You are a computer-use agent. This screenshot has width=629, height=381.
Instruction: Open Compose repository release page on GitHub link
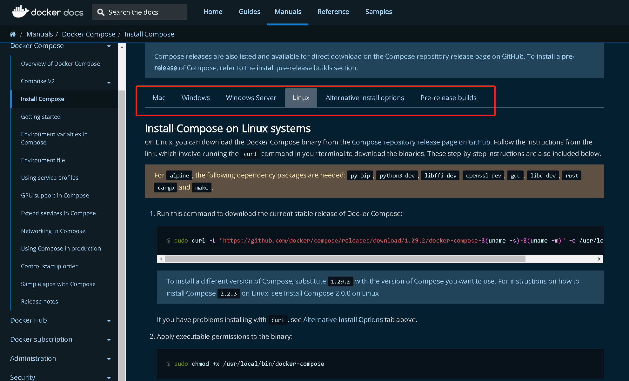[421, 142]
